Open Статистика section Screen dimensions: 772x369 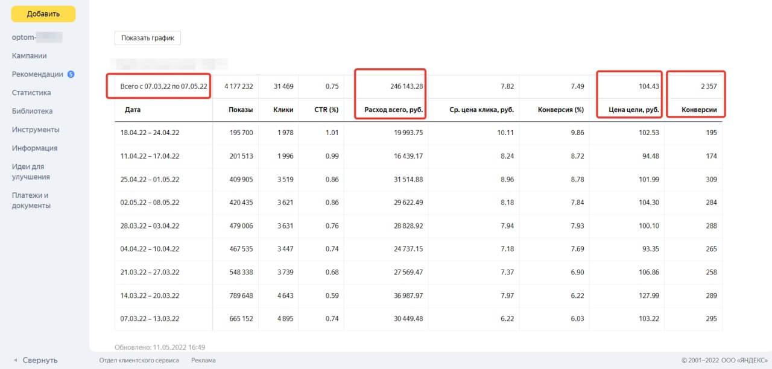[31, 93]
